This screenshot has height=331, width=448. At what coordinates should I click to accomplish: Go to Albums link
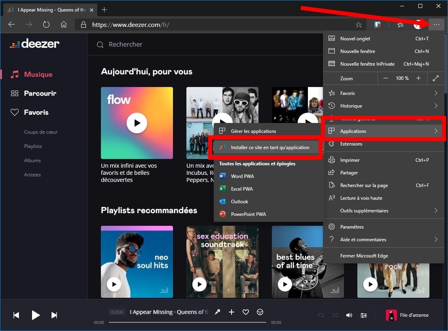pyautogui.click(x=32, y=161)
